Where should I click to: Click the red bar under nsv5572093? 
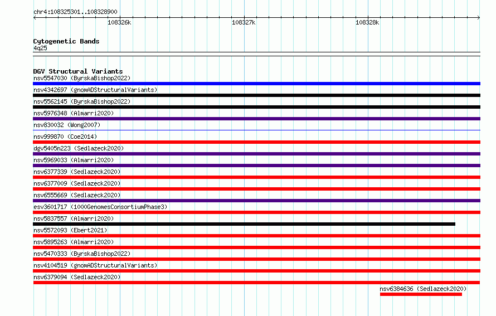[x=256, y=236]
